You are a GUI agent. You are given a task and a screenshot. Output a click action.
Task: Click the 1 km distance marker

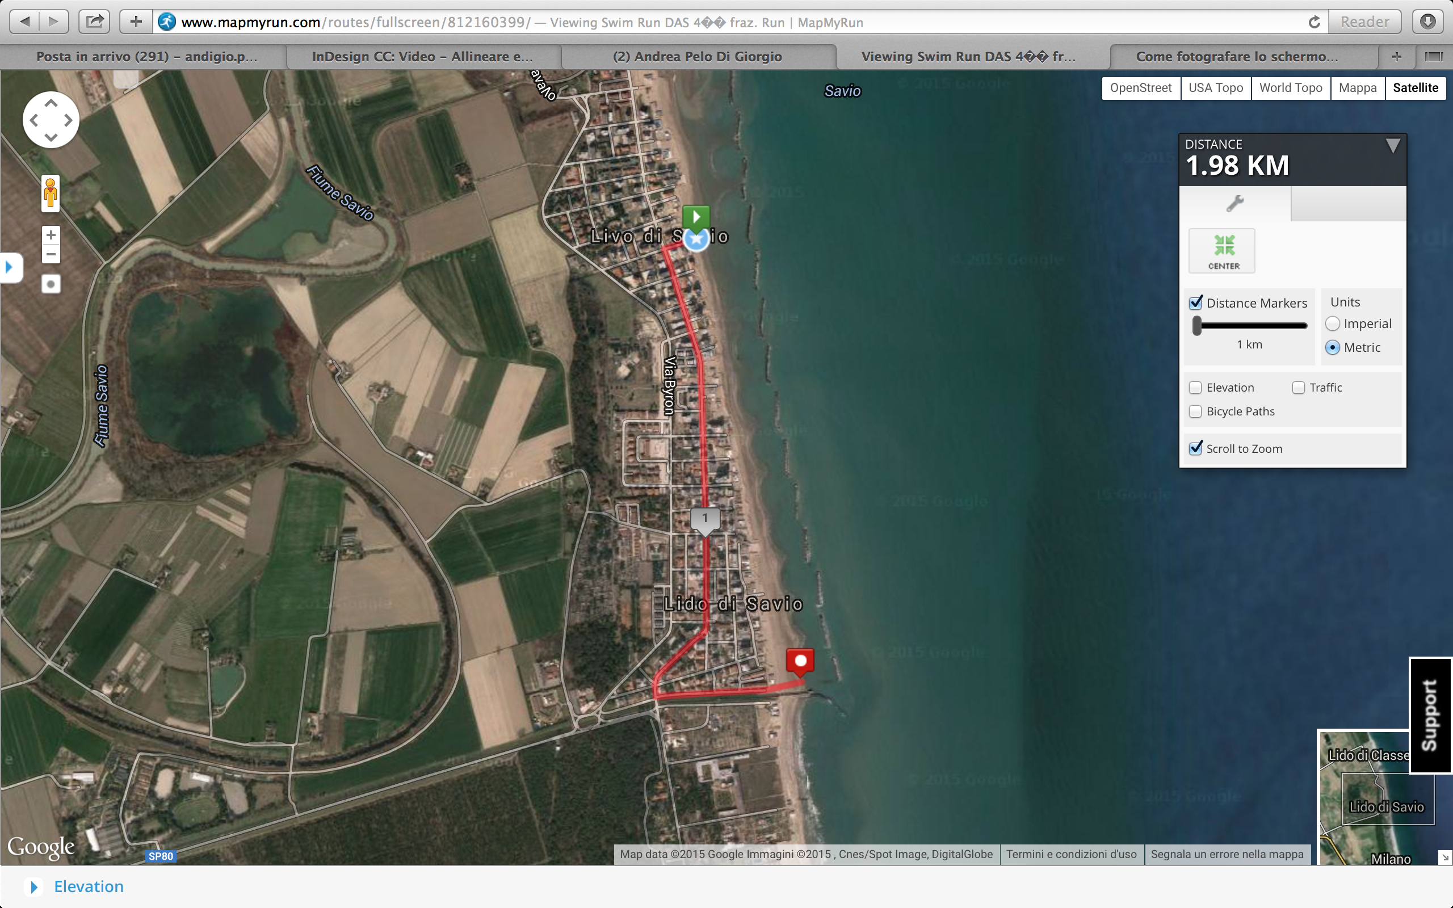(x=705, y=519)
